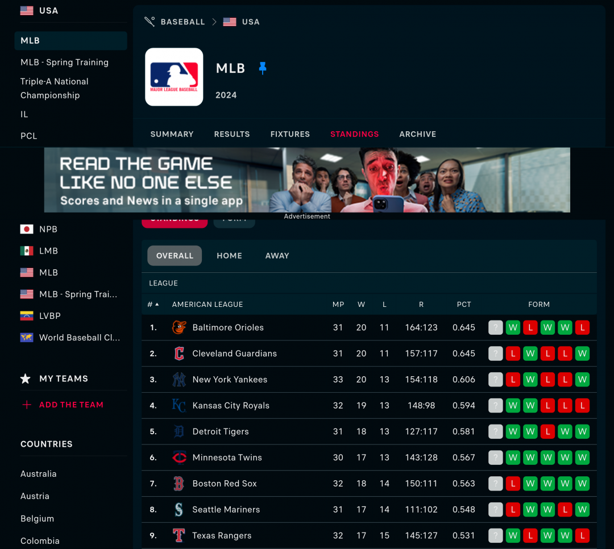This screenshot has width=614, height=549.
Task: Switch to the Summary tab
Action: click(172, 134)
